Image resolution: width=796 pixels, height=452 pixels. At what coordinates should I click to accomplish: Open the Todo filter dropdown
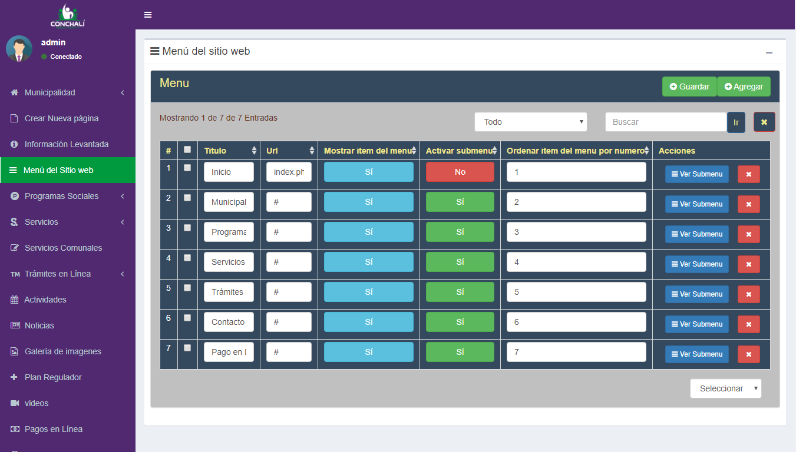[530, 122]
